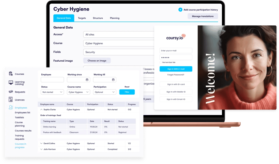Open the Learning catalog monitor icon

click(11, 82)
